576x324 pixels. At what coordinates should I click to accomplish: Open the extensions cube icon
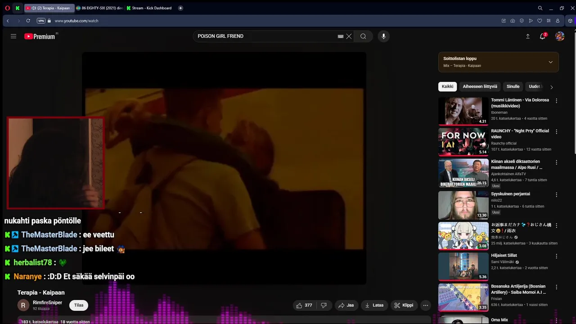point(570,21)
